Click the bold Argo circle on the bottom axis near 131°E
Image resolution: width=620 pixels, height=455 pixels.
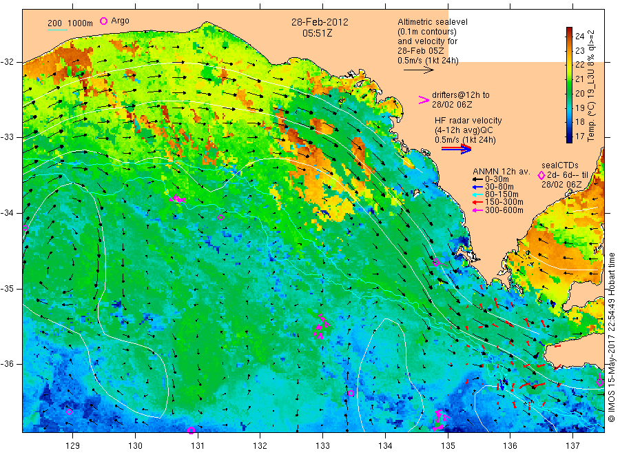coord(191,430)
